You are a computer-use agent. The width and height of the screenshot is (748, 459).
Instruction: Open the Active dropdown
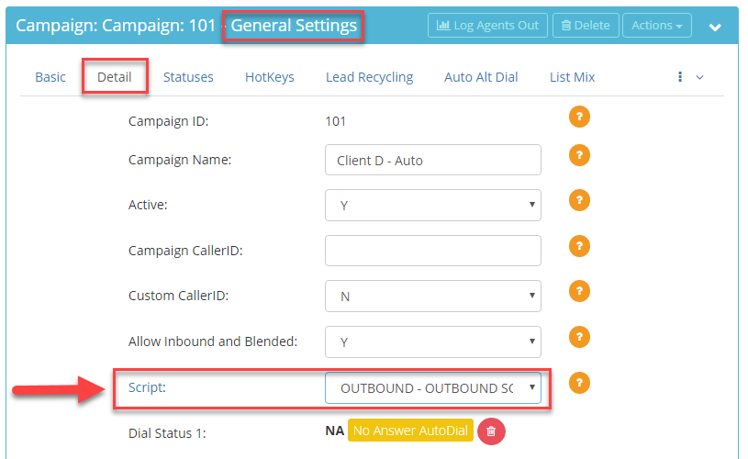(432, 205)
